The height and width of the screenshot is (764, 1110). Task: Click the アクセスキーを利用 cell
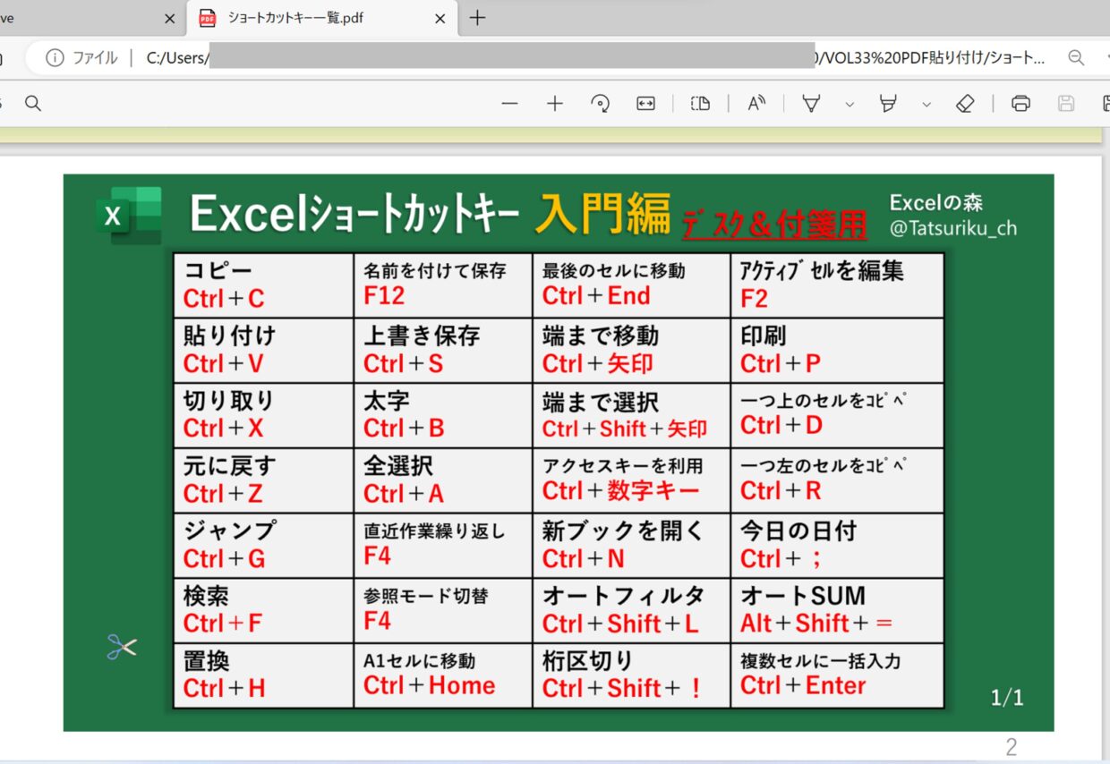(x=632, y=480)
